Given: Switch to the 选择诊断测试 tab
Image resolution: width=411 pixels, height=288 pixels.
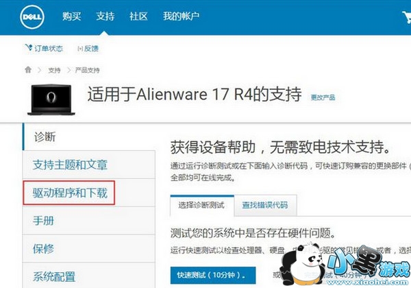Looking at the screenshot, I should coord(202,206).
